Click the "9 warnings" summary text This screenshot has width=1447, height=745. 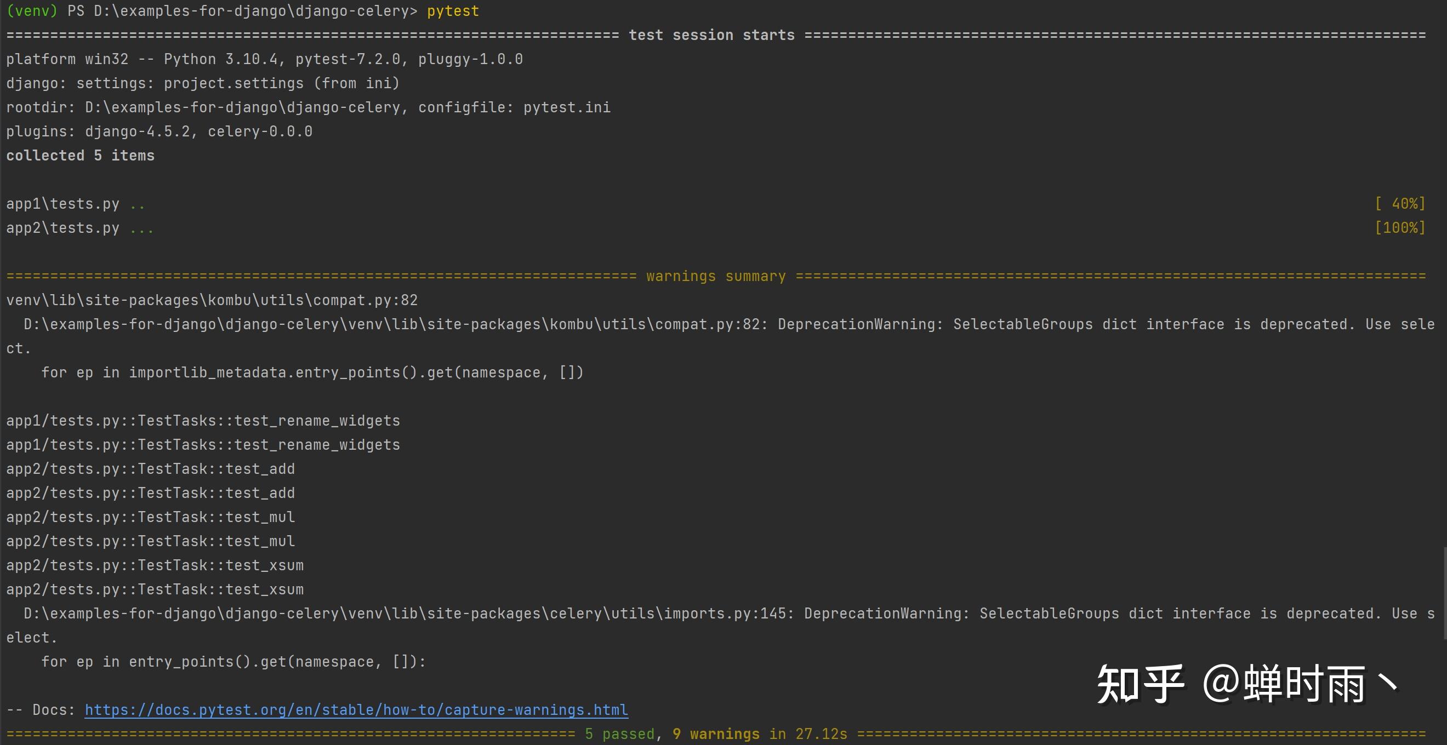click(716, 734)
